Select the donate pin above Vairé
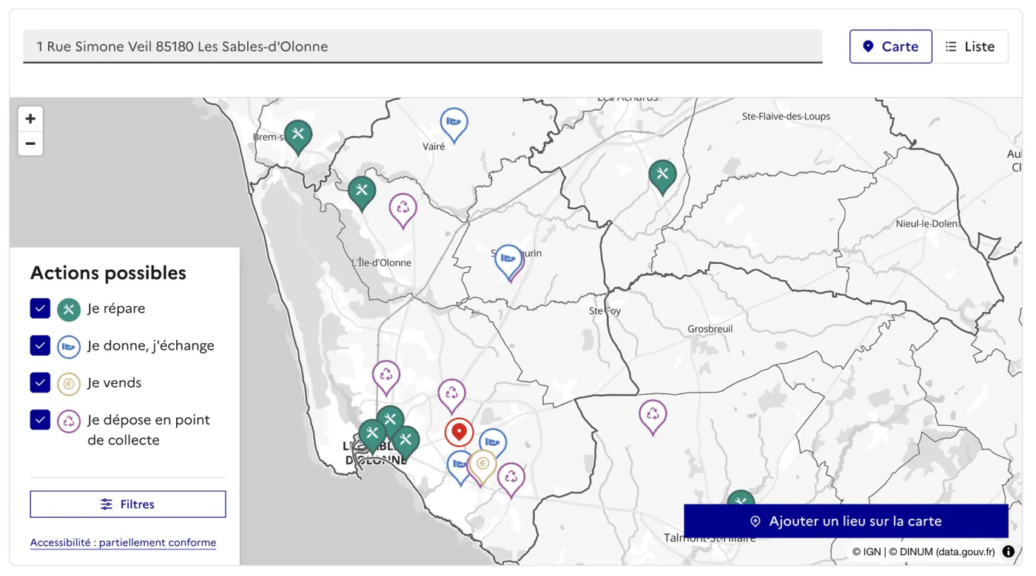The width and height of the screenshot is (1036, 576). tap(454, 125)
